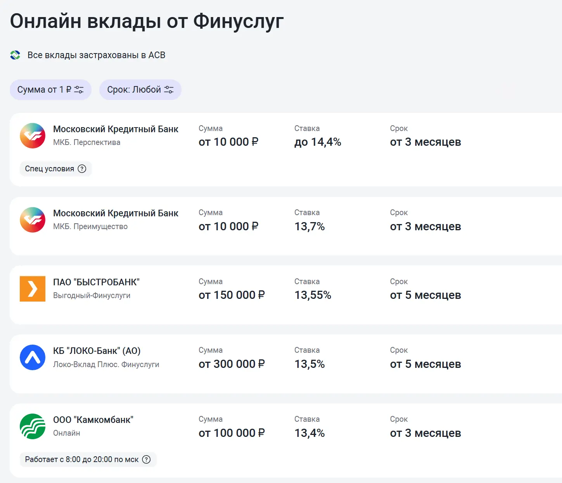Click 'от 3 месяцев' in МКБ. Преимущество row

(425, 226)
